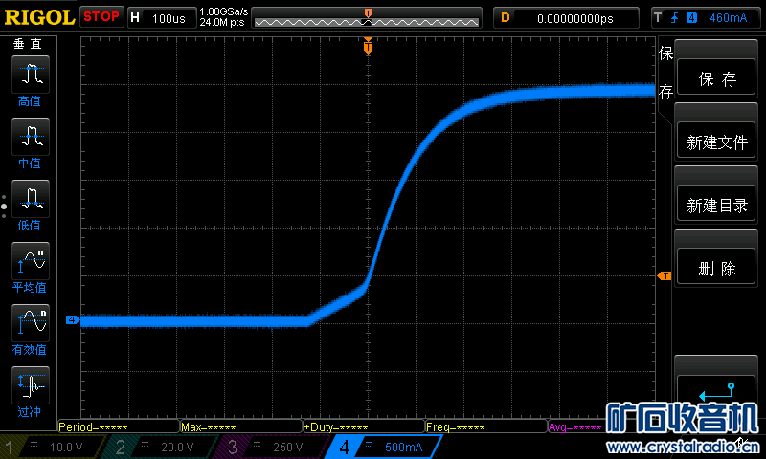
Task: Click the return arrow menu button
Action: [x=716, y=390]
